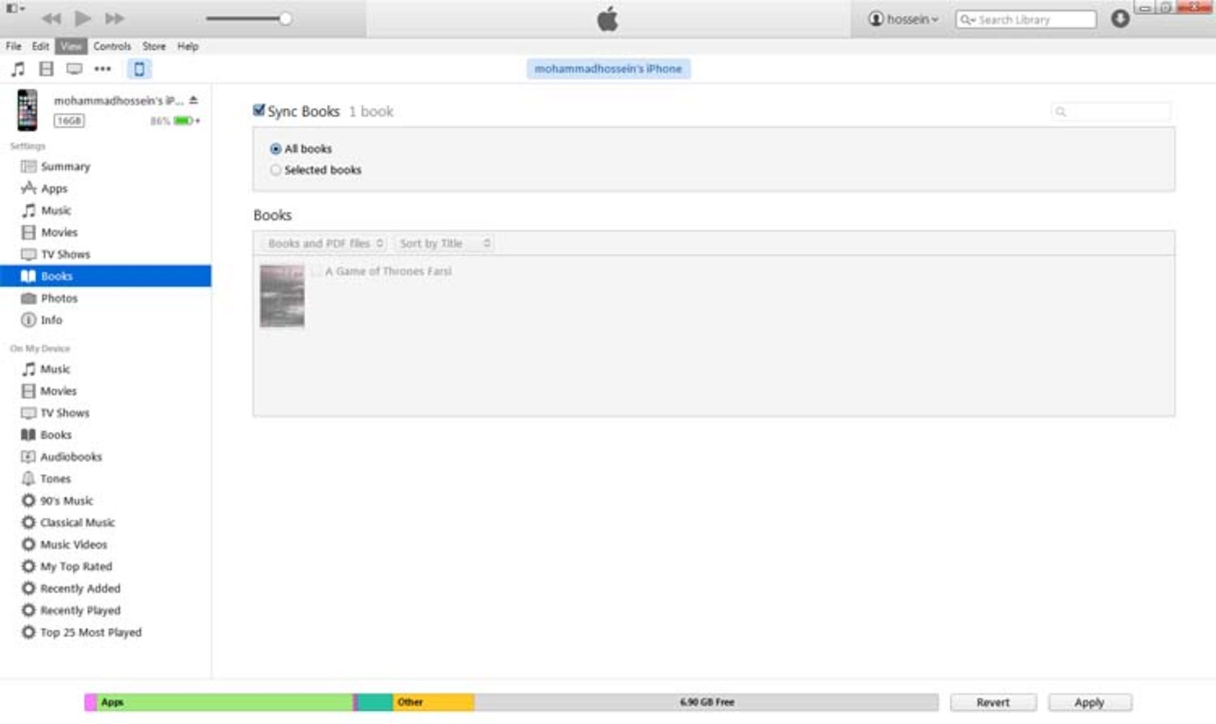Screen dimensions: 1216x724
Task: Open TV Shows under Settings sidebar
Action: tap(106, 254)
